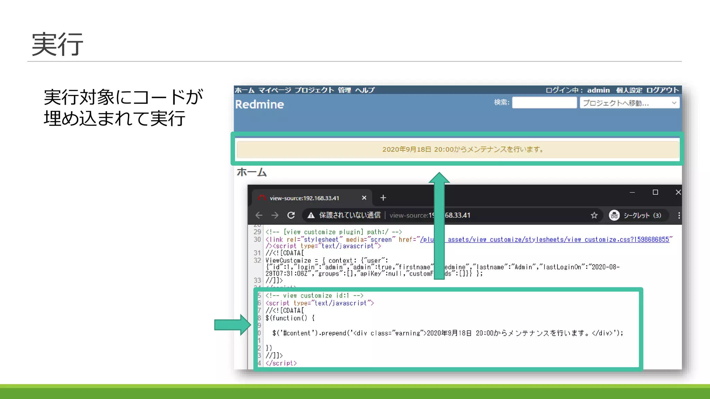Click the ホーム page heading
710x399 pixels.
click(x=252, y=172)
